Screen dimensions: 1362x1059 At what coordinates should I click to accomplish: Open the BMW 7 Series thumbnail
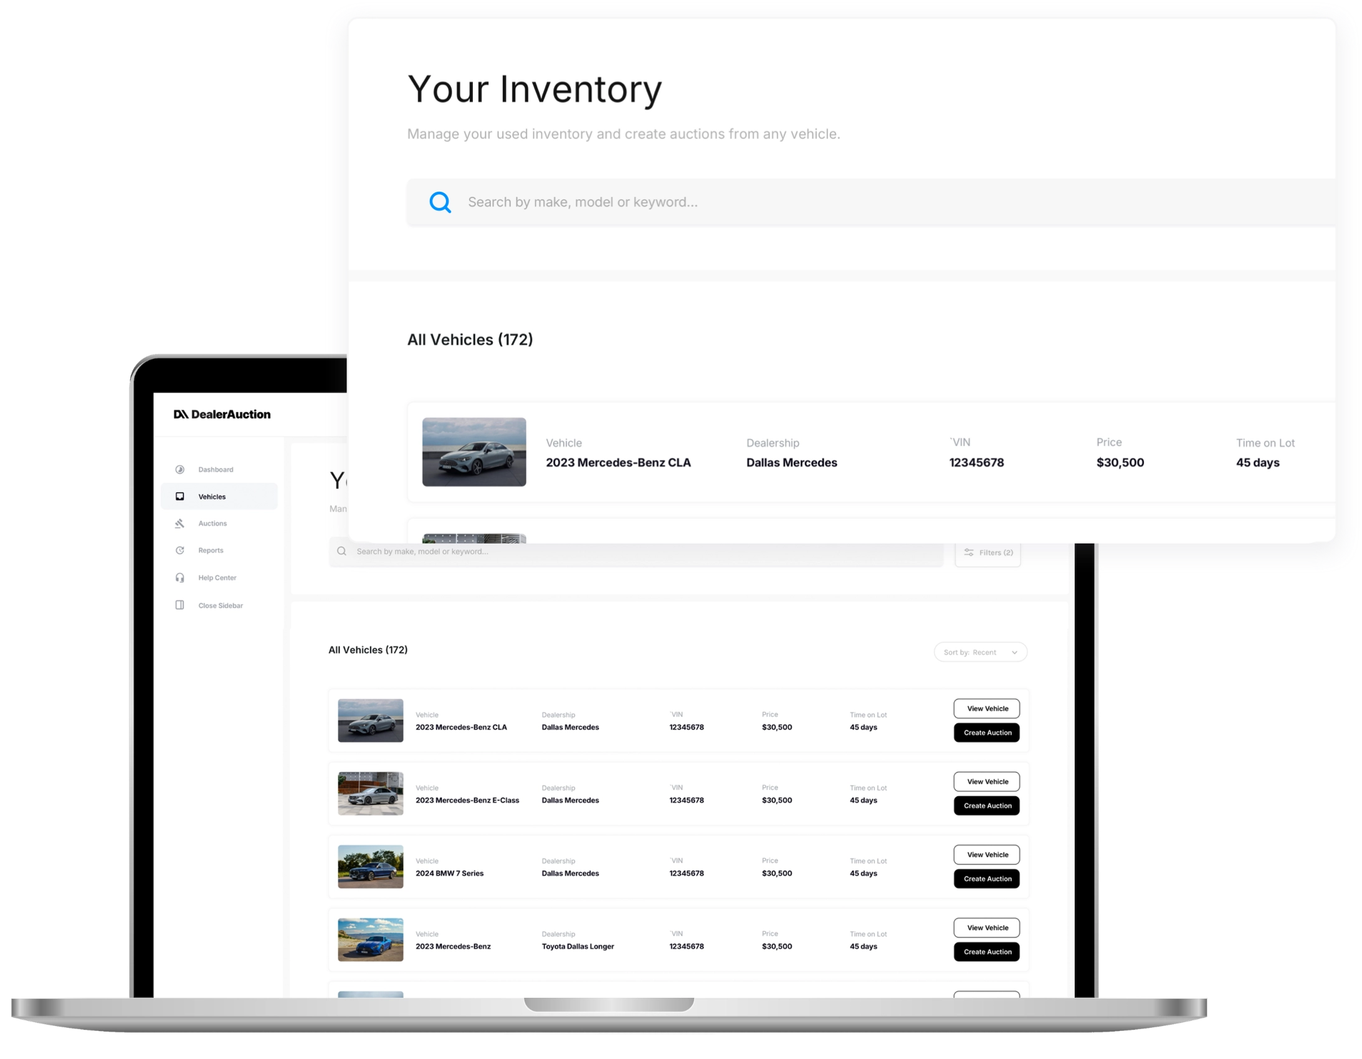point(371,867)
